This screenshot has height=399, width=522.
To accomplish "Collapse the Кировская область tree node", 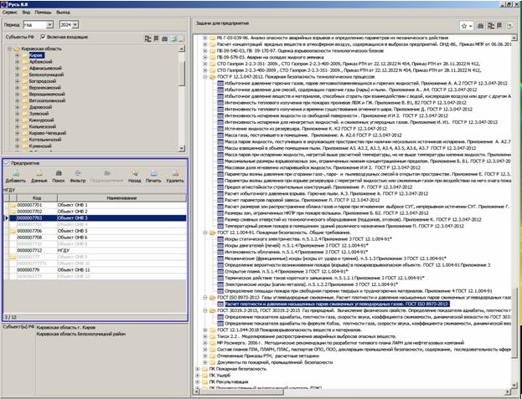I will [x=9, y=50].
